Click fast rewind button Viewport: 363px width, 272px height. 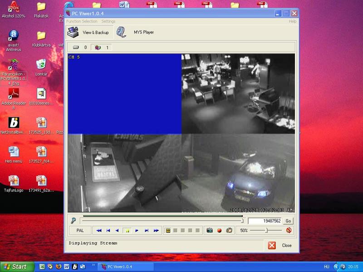click(x=98, y=230)
